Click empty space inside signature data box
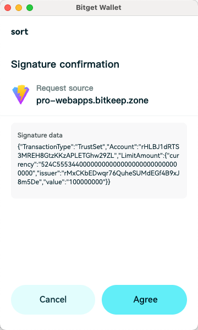The width and height of the screenshot is (198, 330). coord(99,192)
